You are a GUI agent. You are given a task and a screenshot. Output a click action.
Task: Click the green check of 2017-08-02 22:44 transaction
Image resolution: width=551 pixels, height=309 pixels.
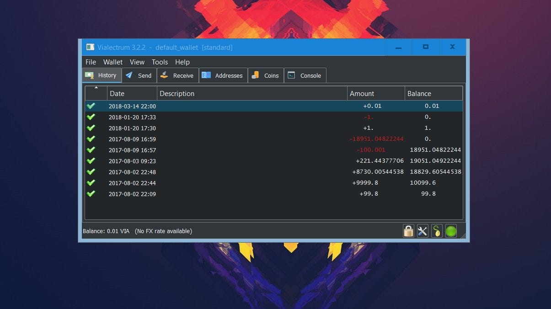(91, 183)
